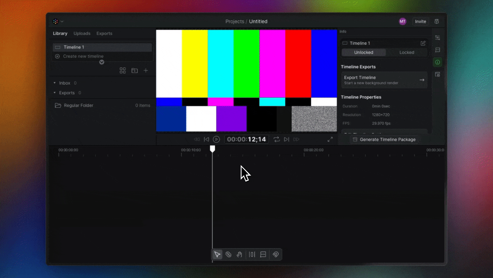Select the split clip tool
This screenshot has height=278, width=493.
pyautogui.click(x=252, y=254)
